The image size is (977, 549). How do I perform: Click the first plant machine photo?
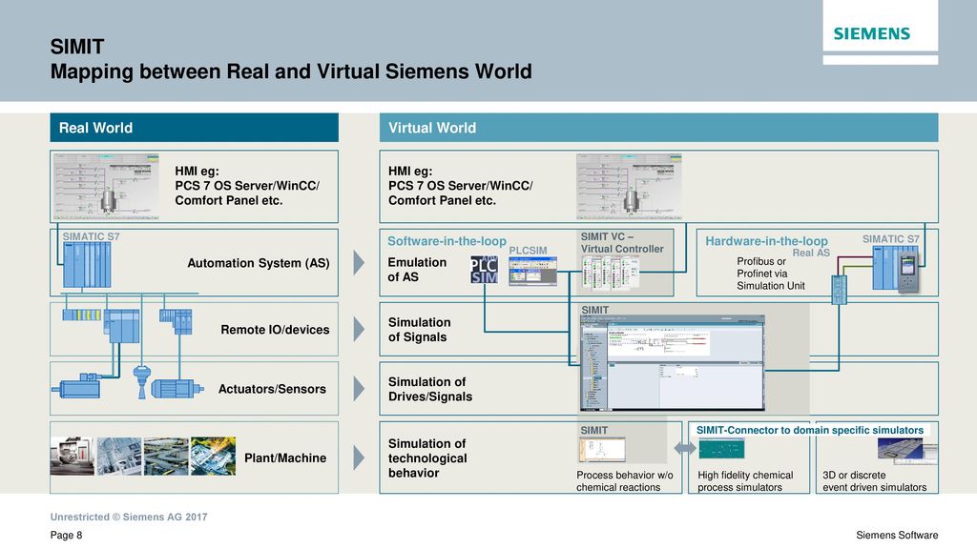[x=72, y=457]
